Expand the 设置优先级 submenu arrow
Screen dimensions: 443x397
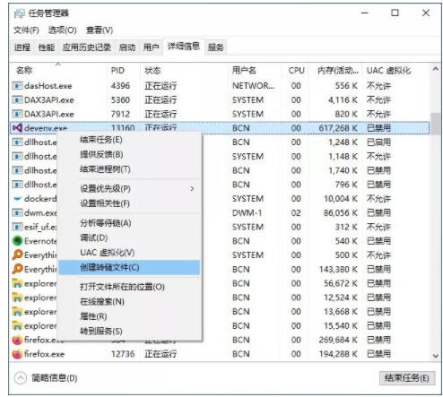pos(192,188)
